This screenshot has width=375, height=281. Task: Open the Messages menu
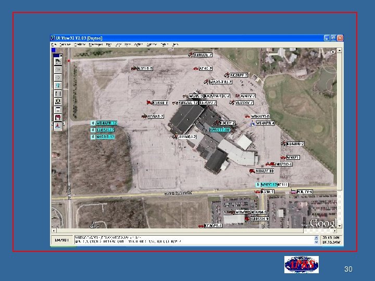pyautogui.click(x=96, y=44)
